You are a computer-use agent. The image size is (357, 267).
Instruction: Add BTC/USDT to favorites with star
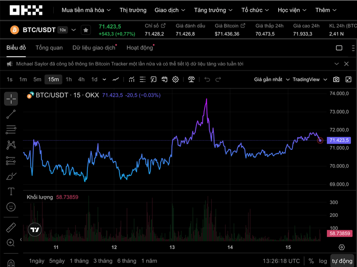tap(86, 30)
